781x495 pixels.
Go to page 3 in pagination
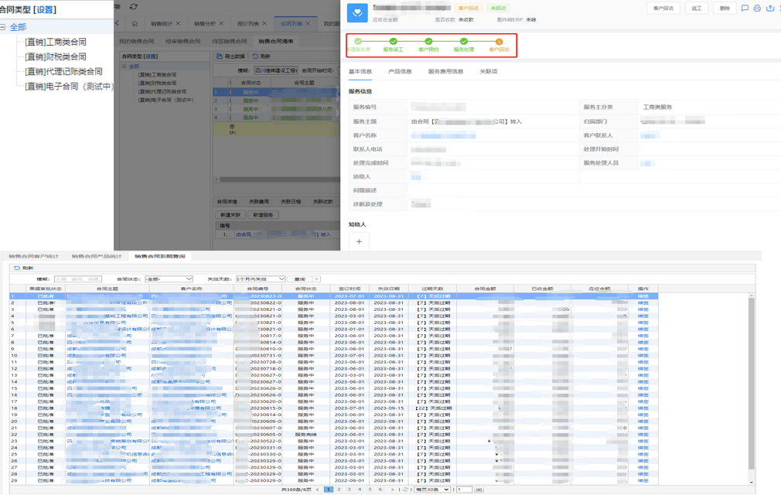(349, 490)
